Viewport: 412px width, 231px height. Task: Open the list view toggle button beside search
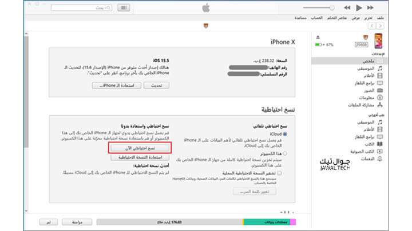[124, 8]
